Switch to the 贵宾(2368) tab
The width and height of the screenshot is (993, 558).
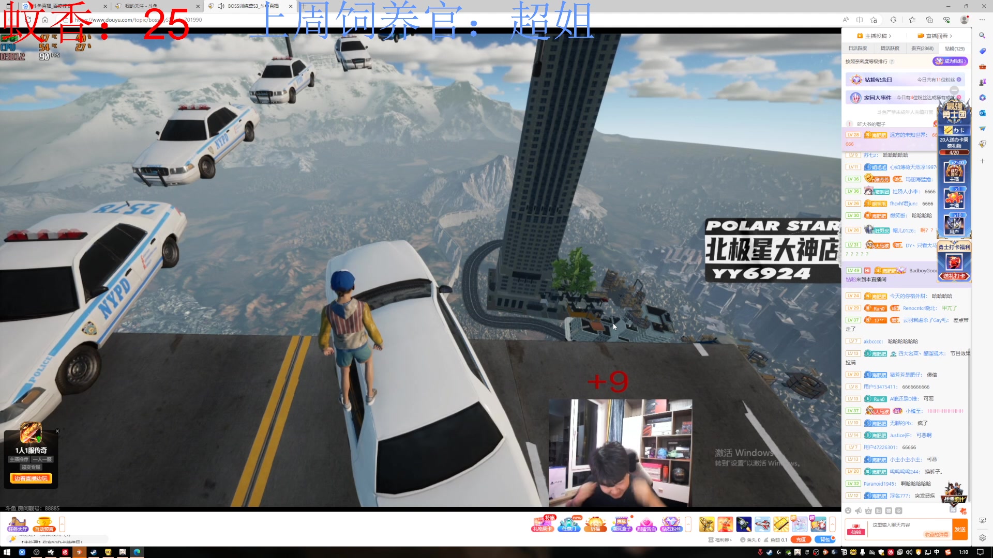pyautogui.click(x=922, y=49)
